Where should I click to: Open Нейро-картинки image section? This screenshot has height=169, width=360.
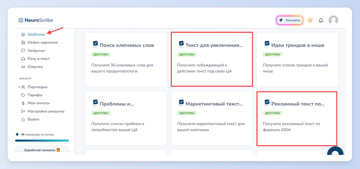coord(43,43)
